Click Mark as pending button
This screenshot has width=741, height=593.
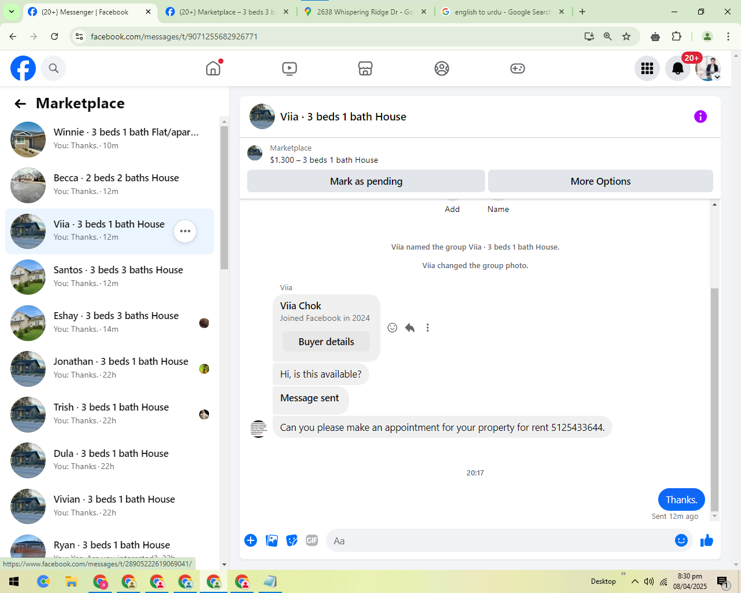click(x=366, y=181)
